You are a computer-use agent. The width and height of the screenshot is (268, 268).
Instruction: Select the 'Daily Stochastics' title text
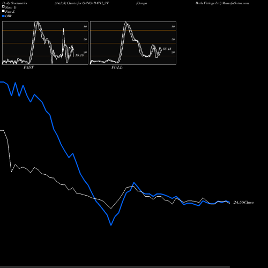pyautogui.click(x=14, y=3)
